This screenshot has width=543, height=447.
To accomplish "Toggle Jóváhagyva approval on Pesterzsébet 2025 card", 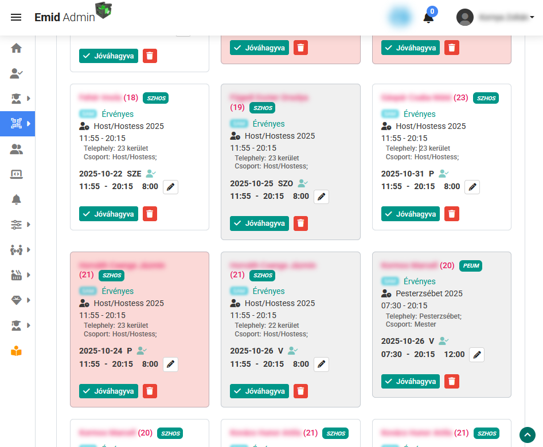I will click(x=410, y=381).
